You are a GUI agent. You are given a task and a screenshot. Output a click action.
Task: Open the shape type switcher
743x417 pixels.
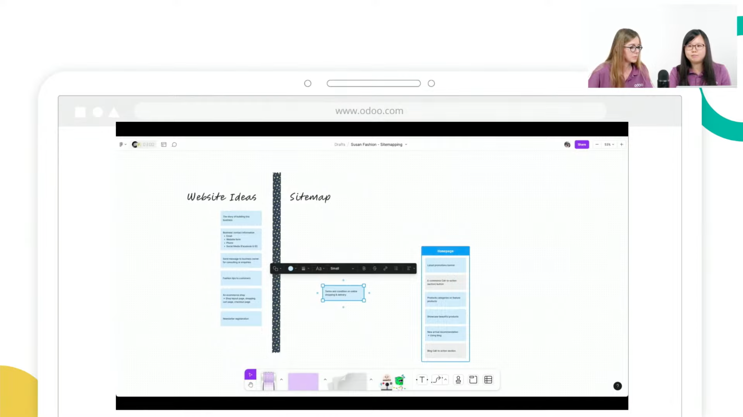click(x=277, y=269)
